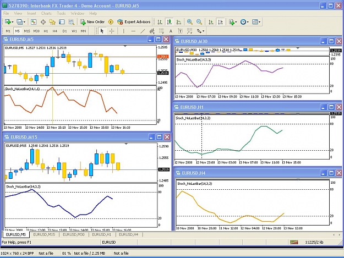Screen dimensions: 344x258
Task: Expand the Templates dropdown arrow
Action: (260, 22)
